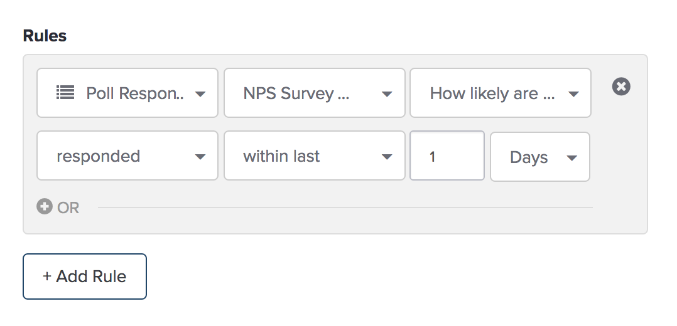Click the Rules heading
Viewport: 677px width, 326px height.
tap(45, 36)
